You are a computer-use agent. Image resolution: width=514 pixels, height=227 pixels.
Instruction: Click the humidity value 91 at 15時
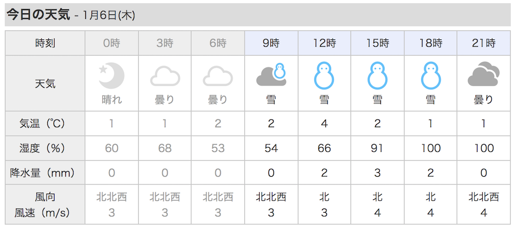pyautogui.click(x=377, y=148)
